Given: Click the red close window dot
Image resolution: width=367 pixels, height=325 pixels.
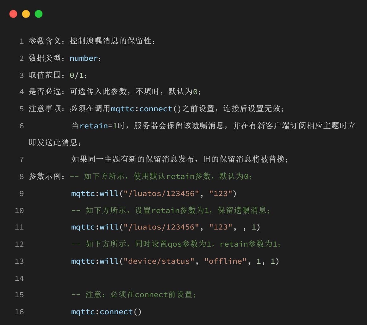Looking at the screenshot, I should [13, 14].
